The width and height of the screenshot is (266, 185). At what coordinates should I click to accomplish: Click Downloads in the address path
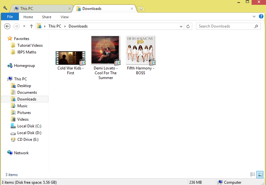coord(78,26)
